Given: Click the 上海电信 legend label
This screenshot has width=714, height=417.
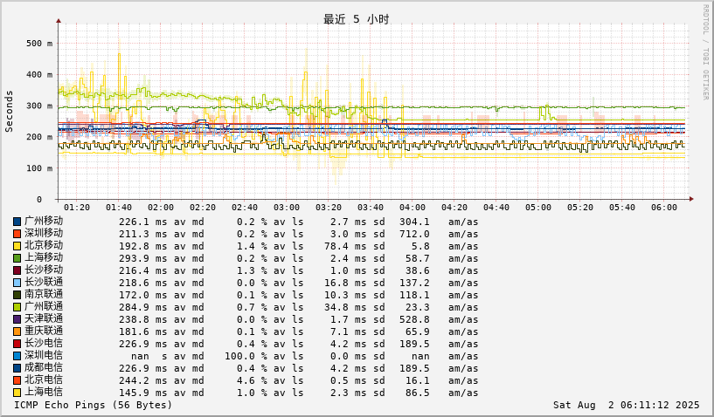Looking at the screenshot, I should (x=44, y=392).
